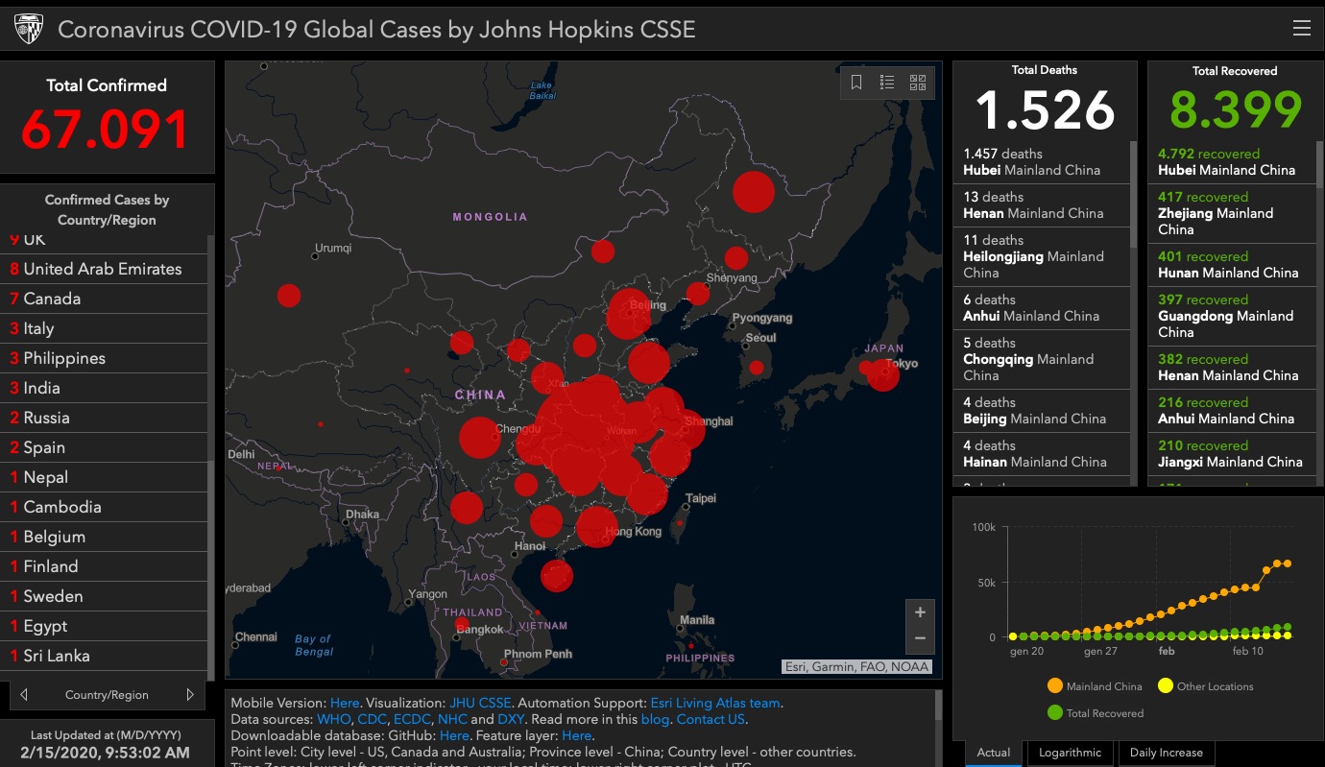Select Anhui 6 deaths row

click(x=1041, y=307)
